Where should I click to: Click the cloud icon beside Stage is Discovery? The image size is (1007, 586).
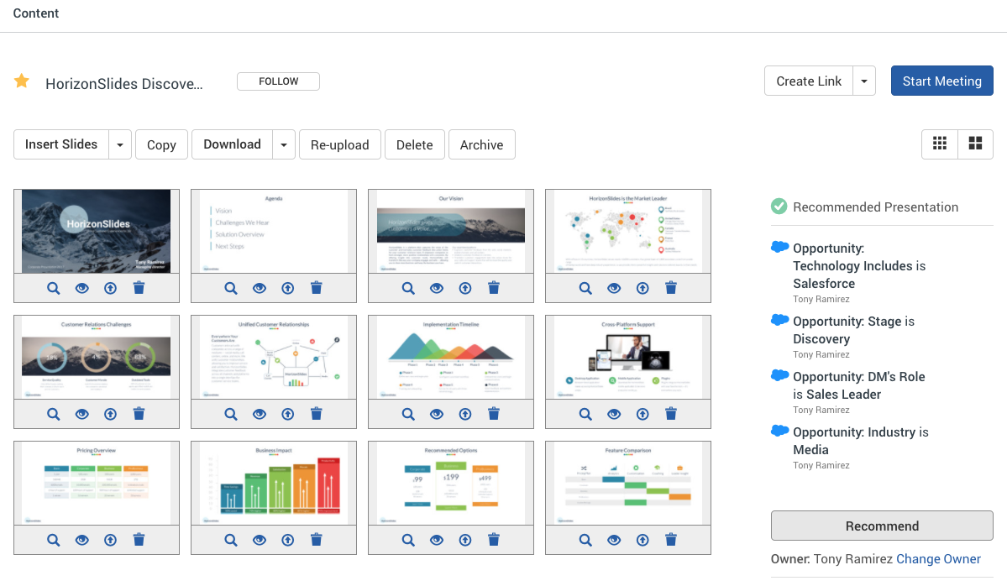click(779, 320)
